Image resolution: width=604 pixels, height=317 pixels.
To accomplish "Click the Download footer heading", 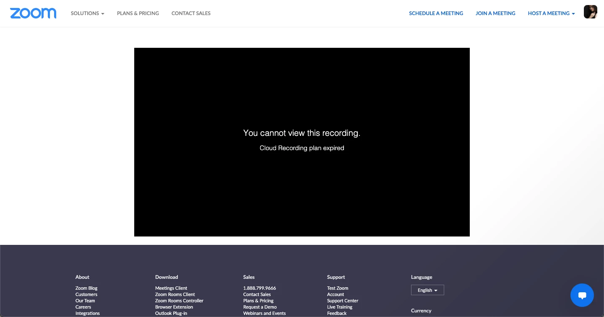I will pyautogui.click(x=167, y=277).
